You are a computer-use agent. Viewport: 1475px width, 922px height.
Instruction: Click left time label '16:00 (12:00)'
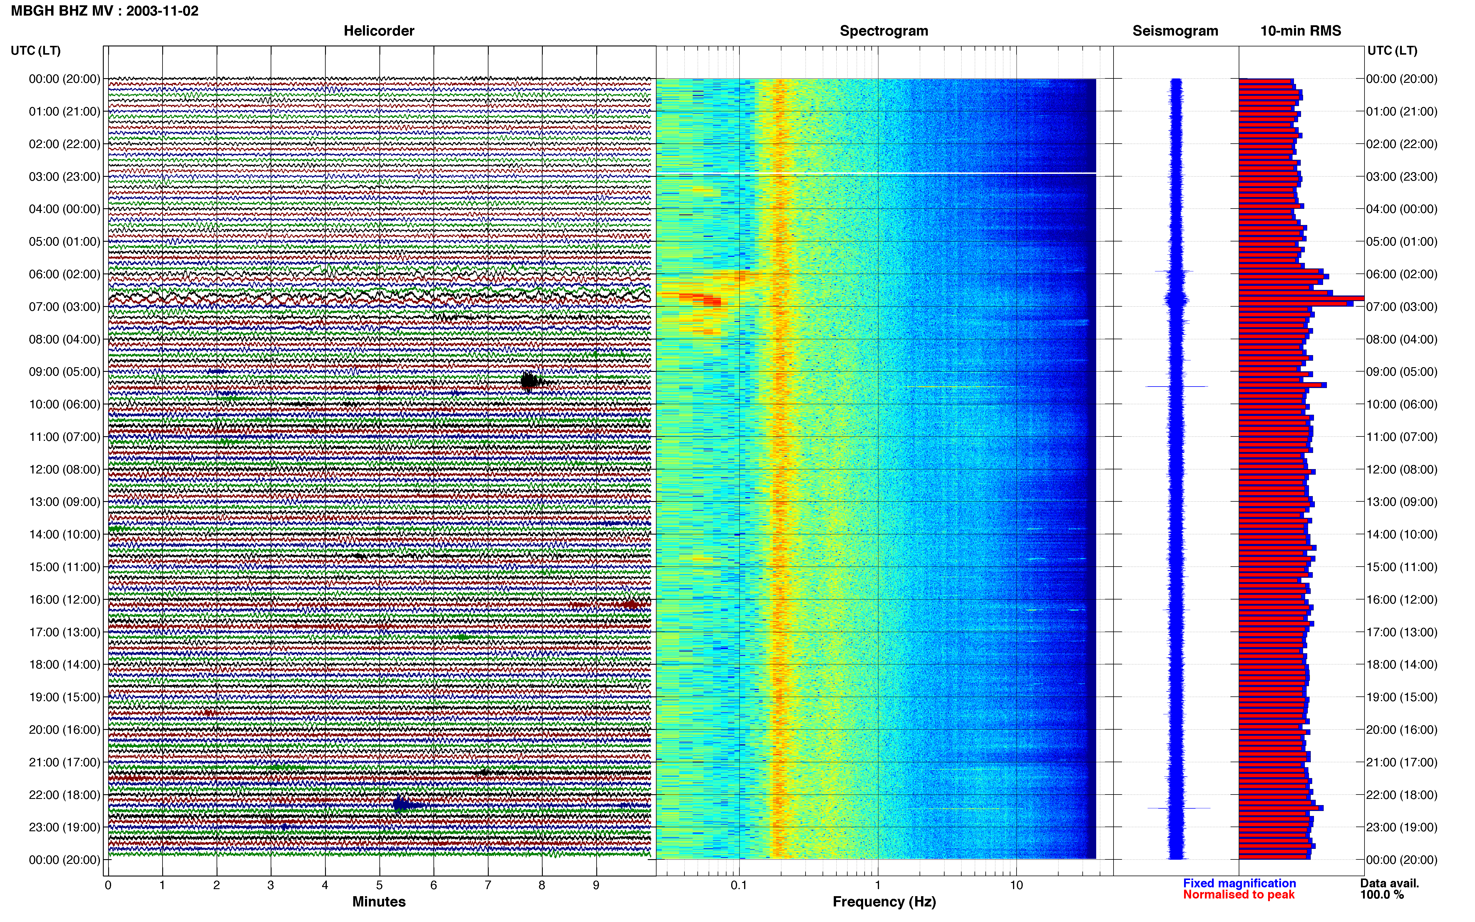pos(65,599)
